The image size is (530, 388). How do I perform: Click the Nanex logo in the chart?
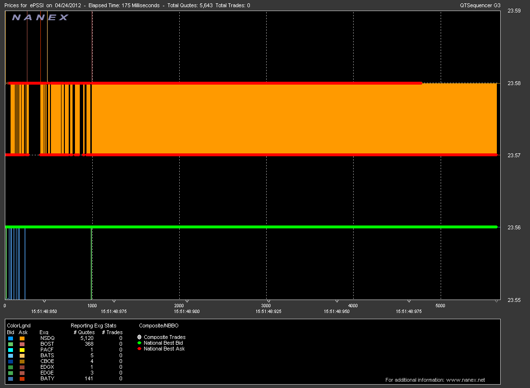[x=40, y=17]
